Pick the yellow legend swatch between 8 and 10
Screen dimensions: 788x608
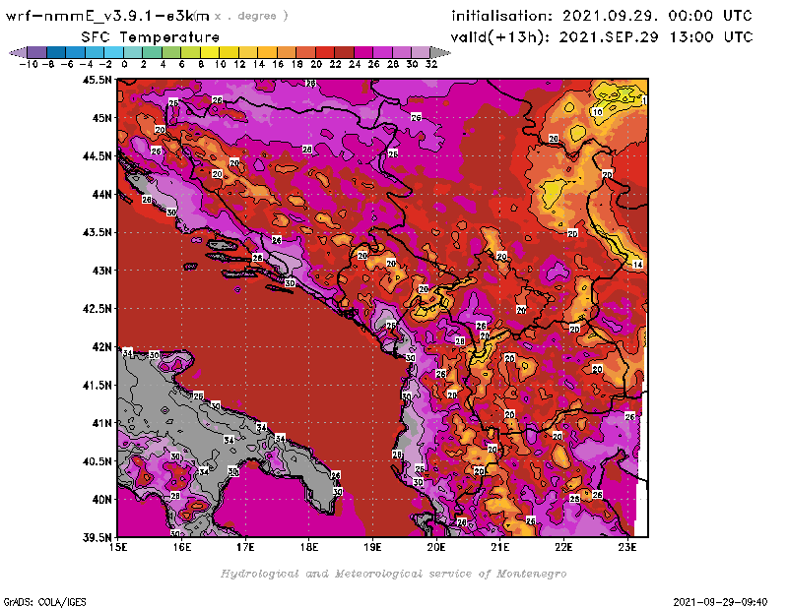(210, 52)
